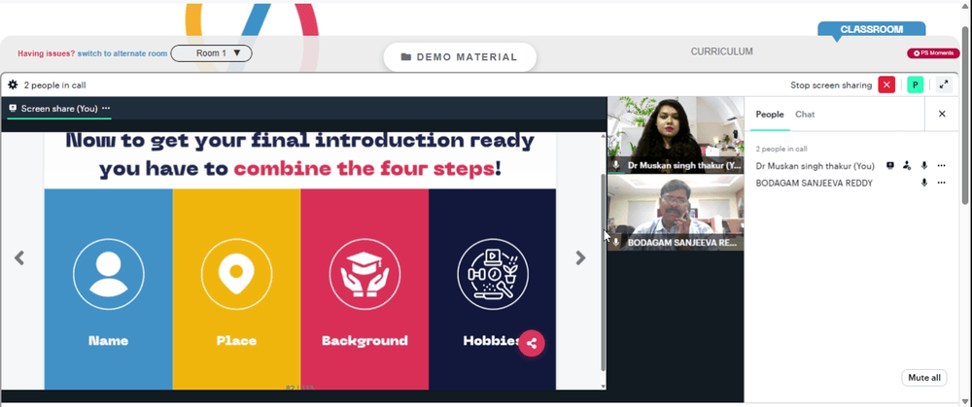Toggle fullscreen with expand arrows icon
Image resolution: width=972 pixels, height=407 pixels.
(x=944, y=85)
